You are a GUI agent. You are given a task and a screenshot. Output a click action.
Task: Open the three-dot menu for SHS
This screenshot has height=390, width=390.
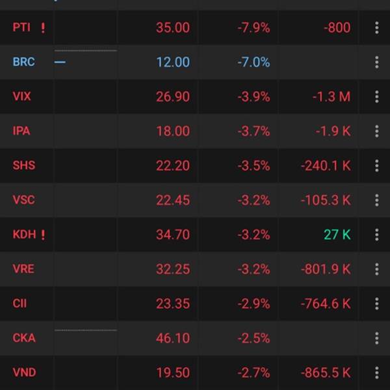point(376,166)
